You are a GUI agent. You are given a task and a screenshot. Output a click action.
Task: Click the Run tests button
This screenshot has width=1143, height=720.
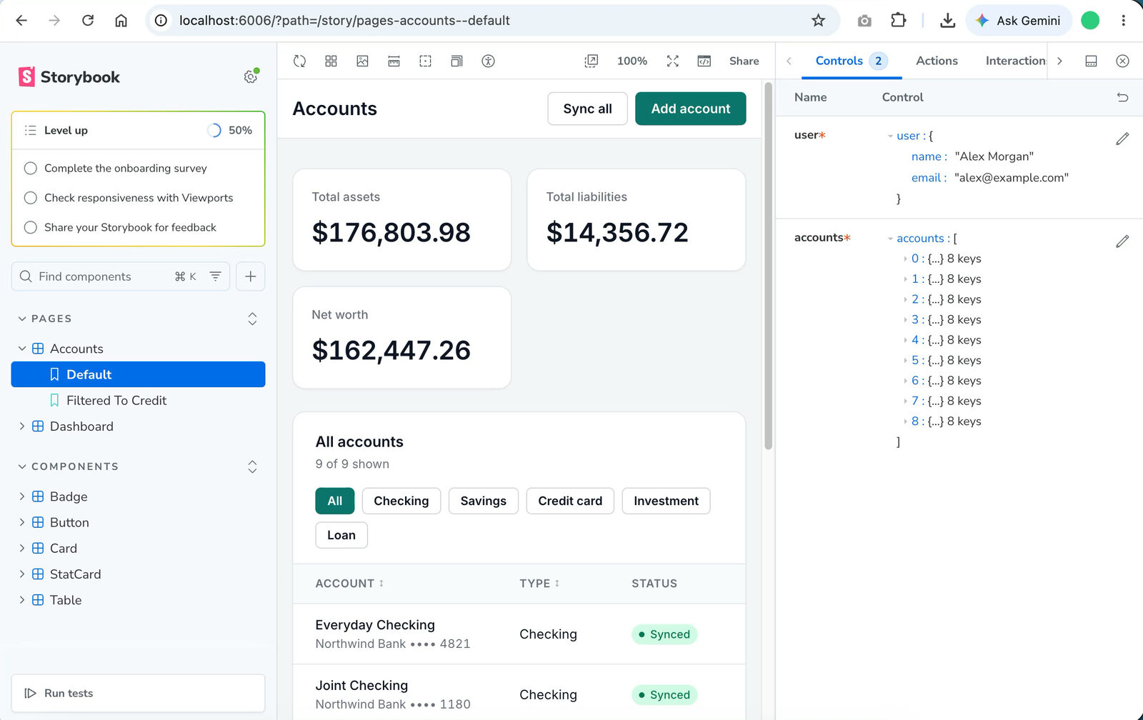(x=138, y=693)
